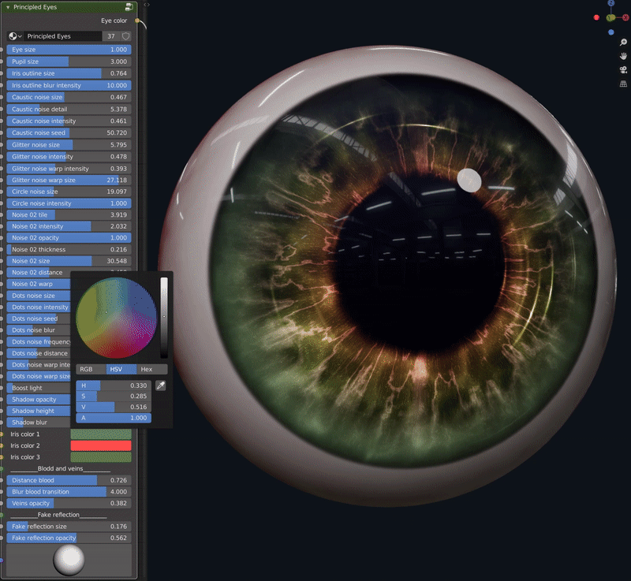Click the Caustic noise intensity field
This screenshot has width=631, height=581.
click(x=69, y=121)
